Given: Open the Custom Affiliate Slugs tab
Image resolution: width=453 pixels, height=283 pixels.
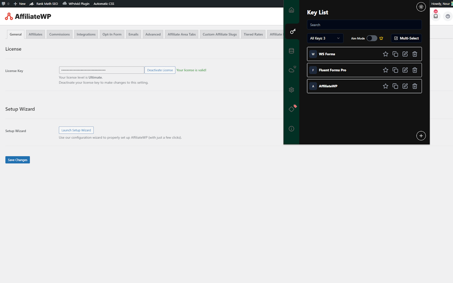Looking at the screenshot, I should point(220,34).
